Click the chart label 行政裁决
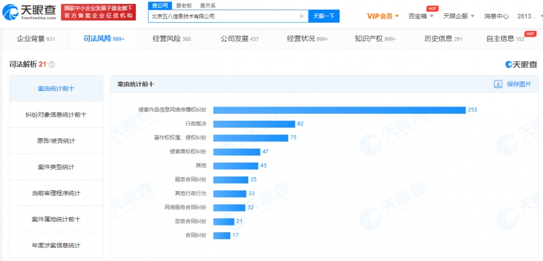This screenshot has height=261, width=543. [x=195, y=124]
